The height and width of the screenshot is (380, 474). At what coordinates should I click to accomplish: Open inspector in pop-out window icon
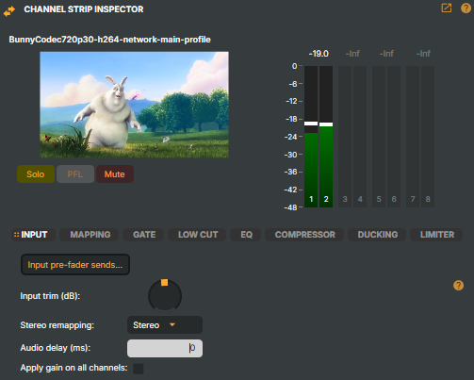[447, 8]
